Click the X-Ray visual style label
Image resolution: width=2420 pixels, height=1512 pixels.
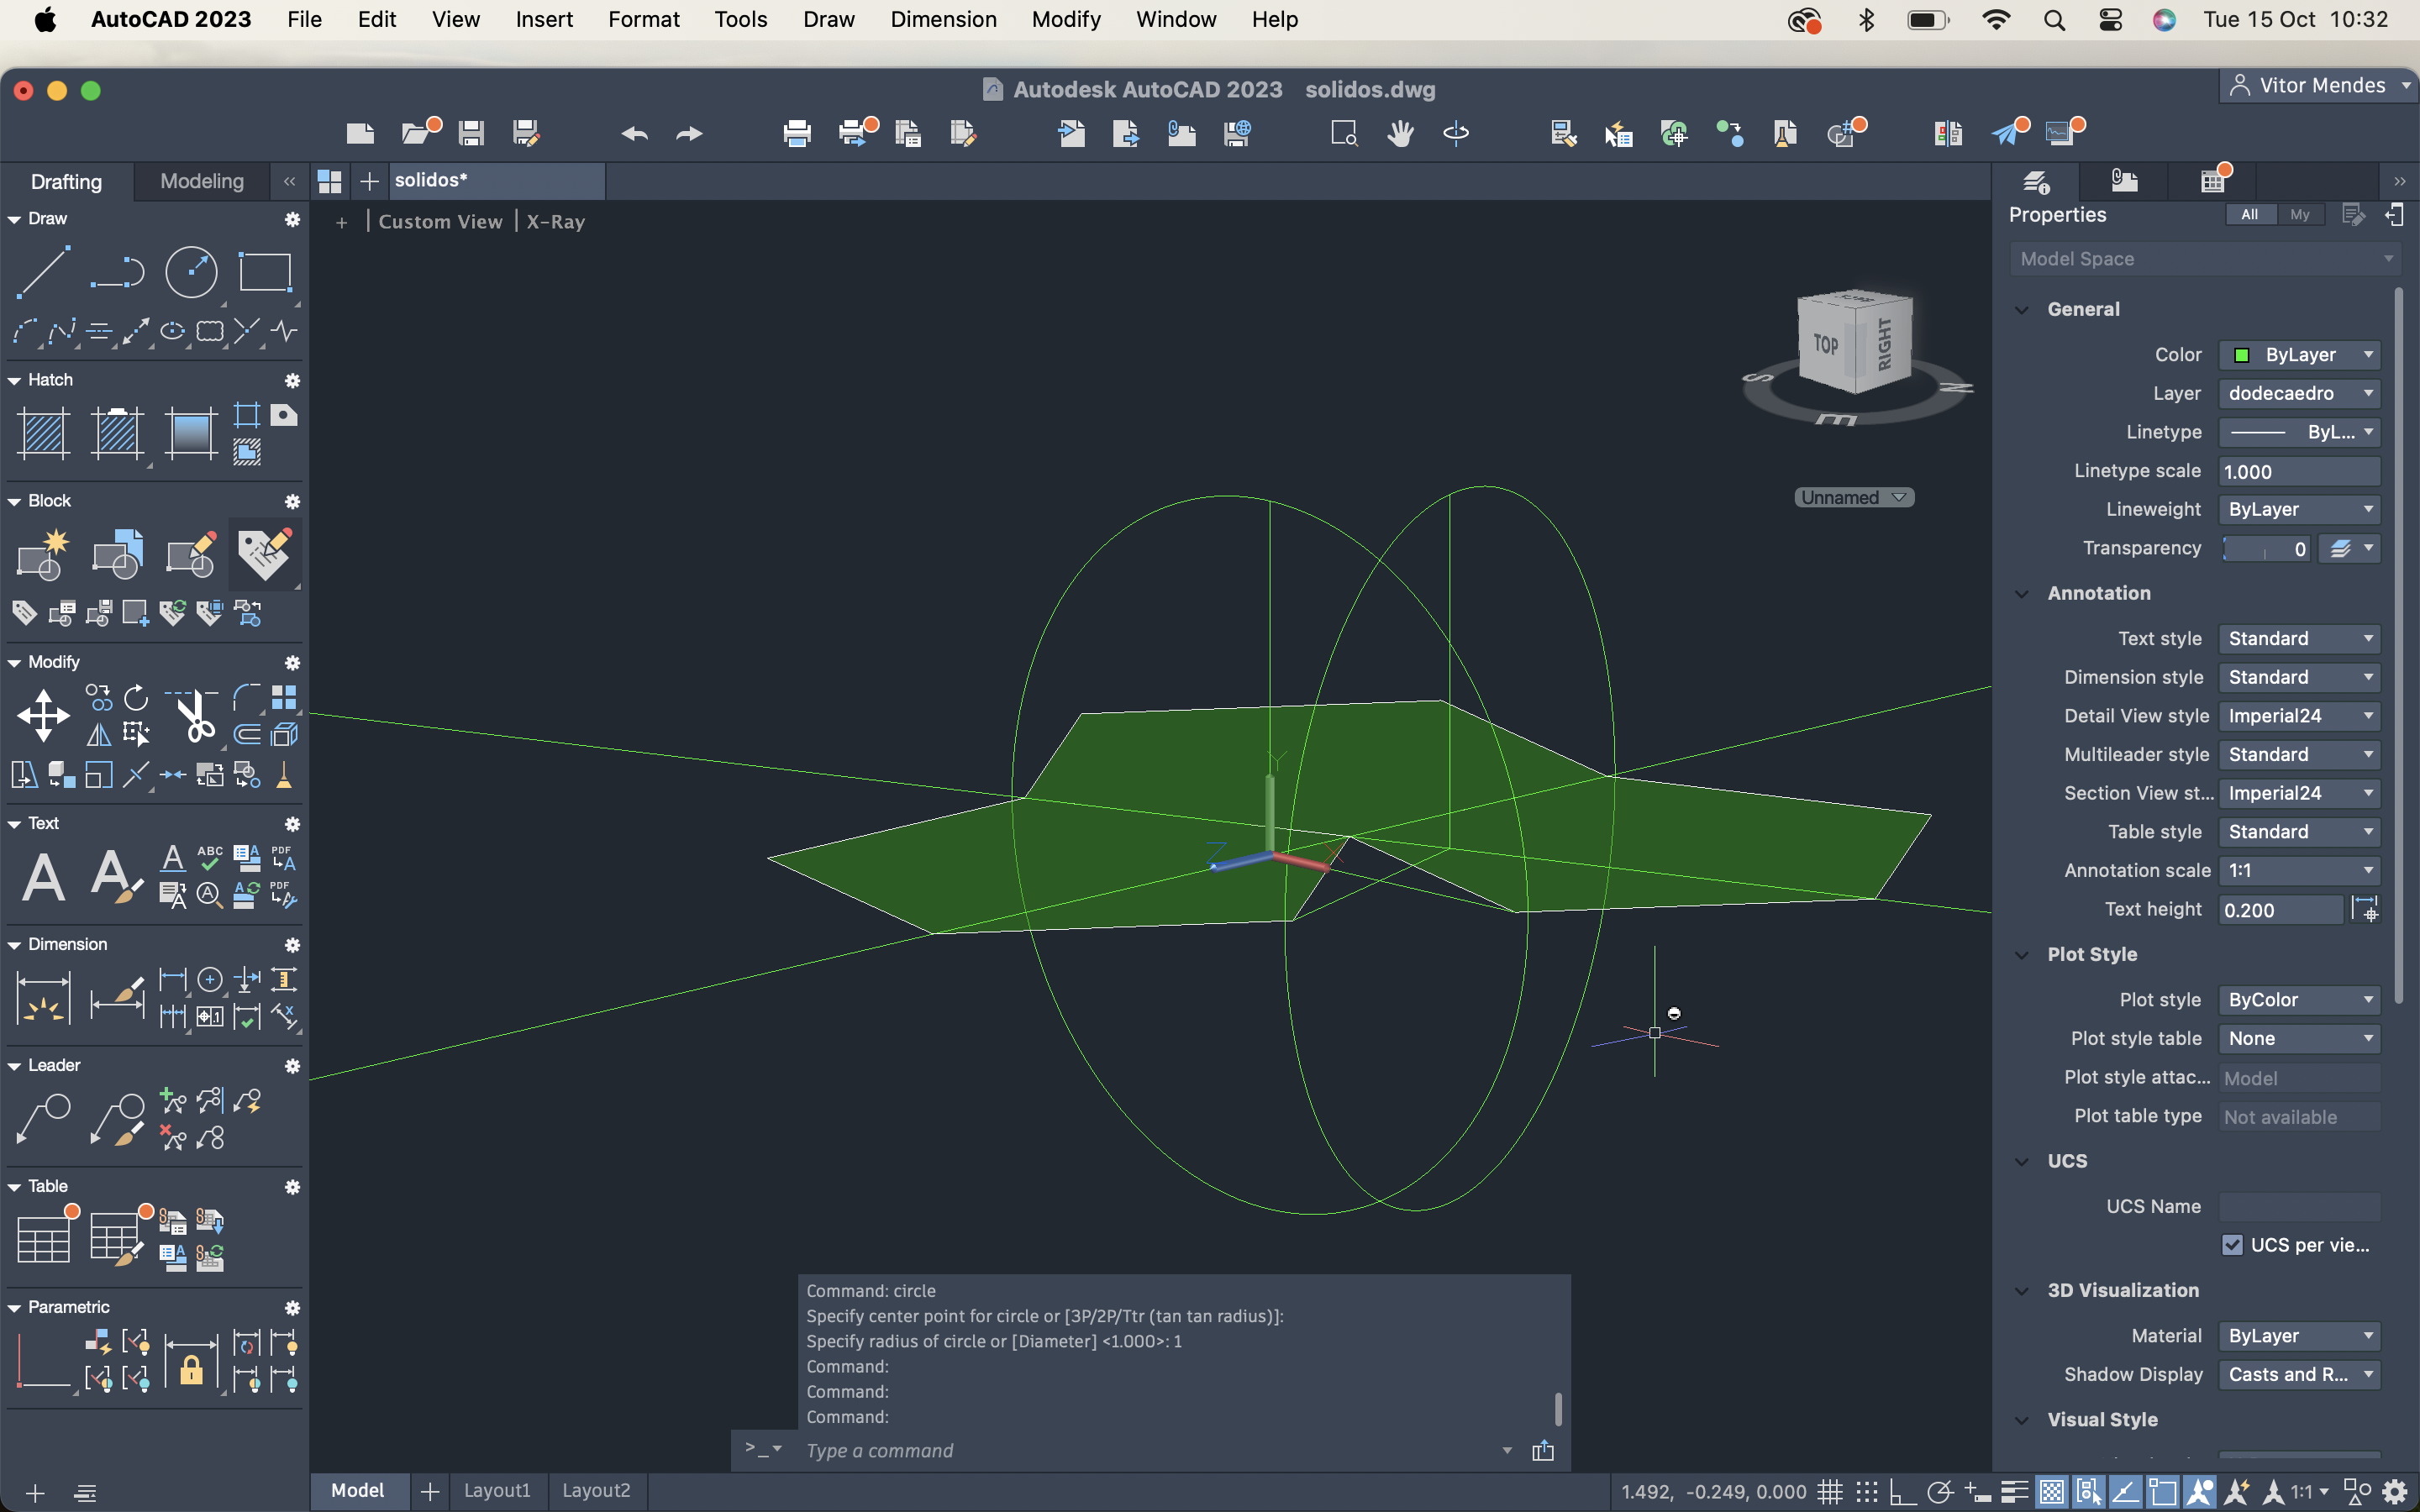[556, 221]
